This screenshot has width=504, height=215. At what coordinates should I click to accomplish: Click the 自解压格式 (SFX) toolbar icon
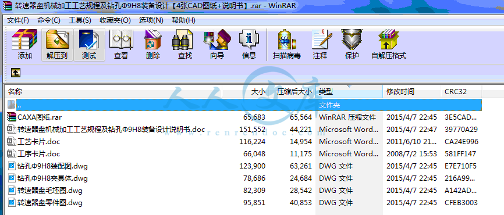pyautogui.click(x=389, y=40)
